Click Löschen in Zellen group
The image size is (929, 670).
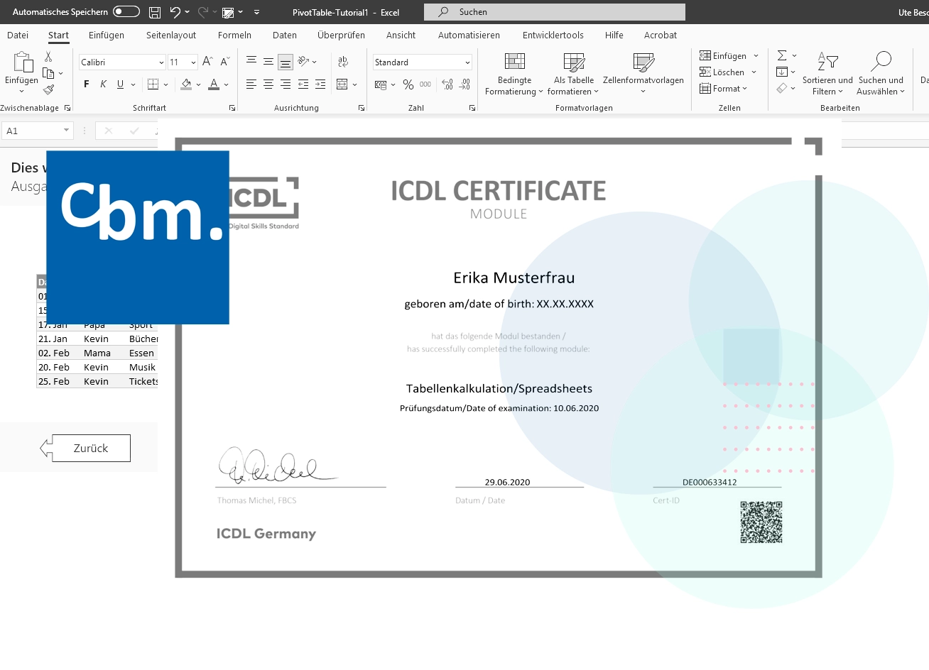click(728, 72)
